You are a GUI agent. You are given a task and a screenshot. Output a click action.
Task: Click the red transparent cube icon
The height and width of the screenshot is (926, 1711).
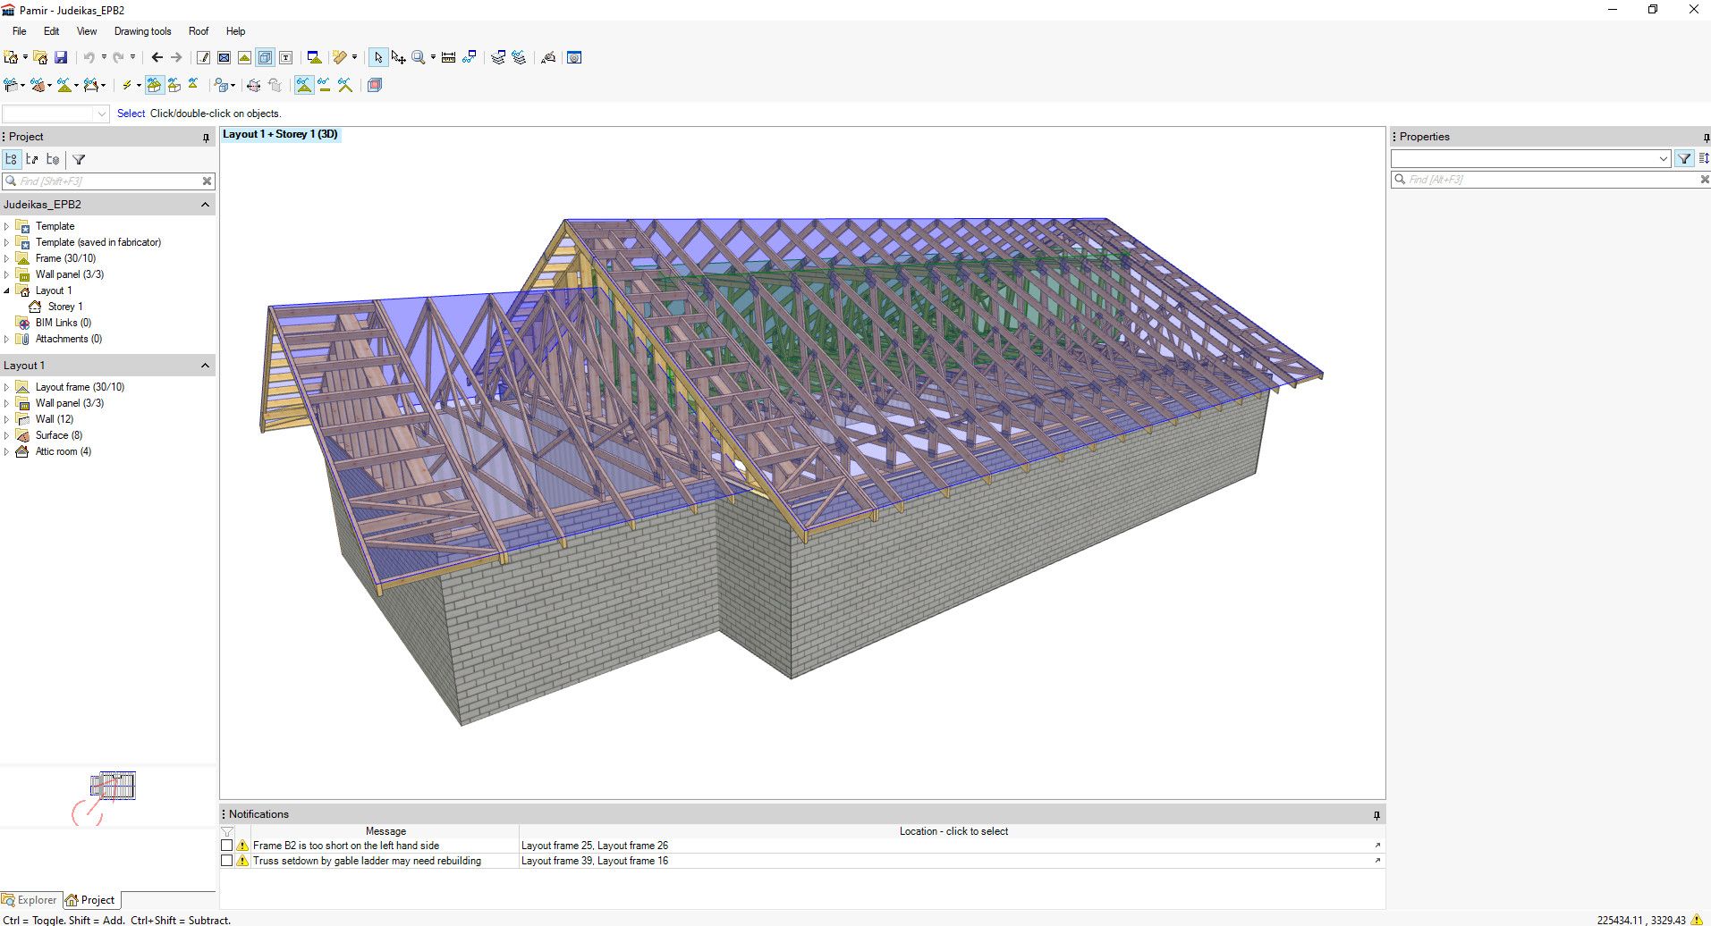(x=375, y=85)
